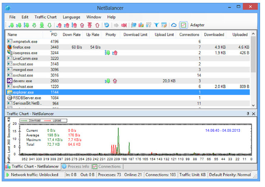
Task: Click the block download green toolbar icon
Action: coord(34,25)
